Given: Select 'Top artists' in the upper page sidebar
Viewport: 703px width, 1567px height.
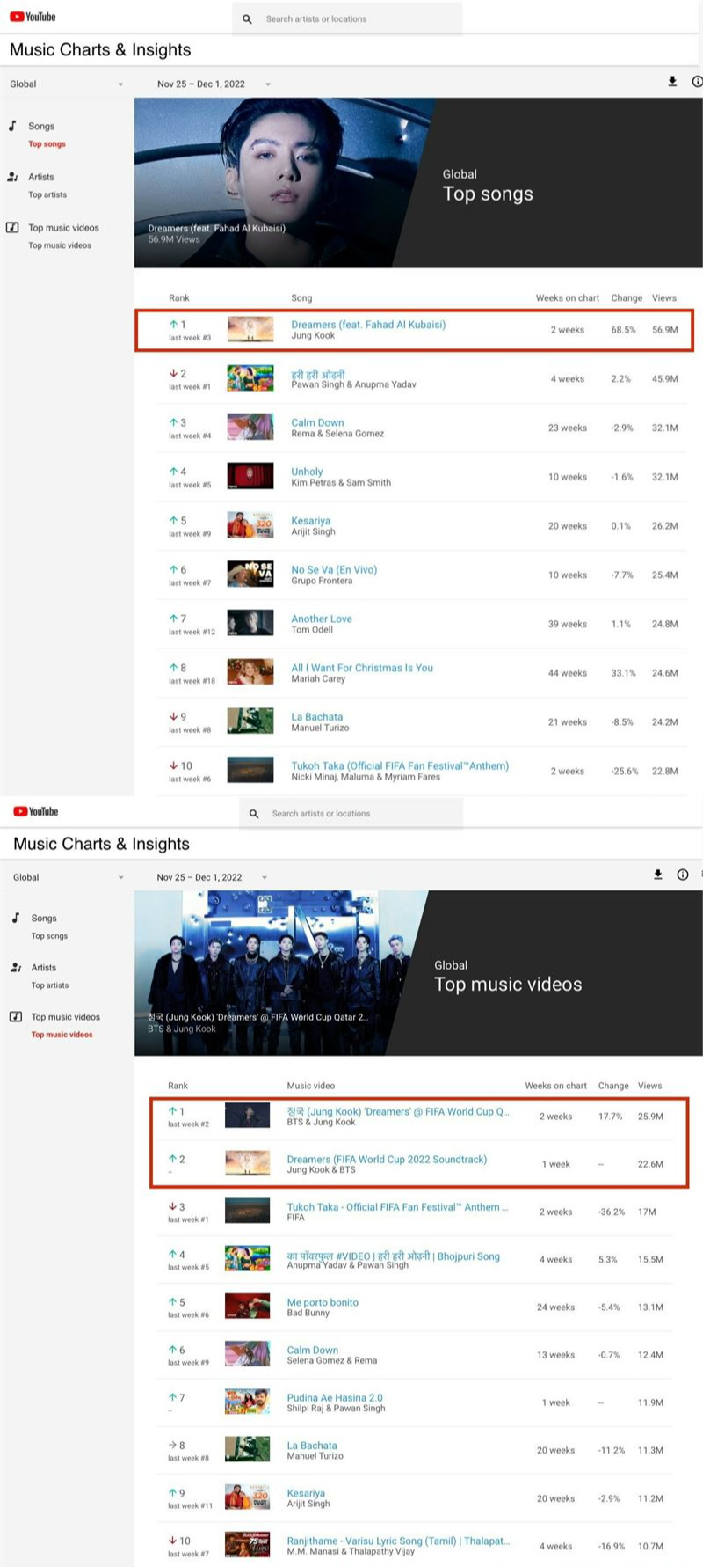Looking at the screenshot, I should click(47, 195).
